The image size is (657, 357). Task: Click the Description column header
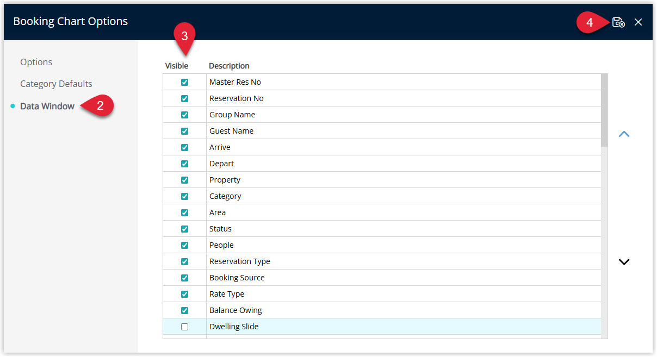tap(229, 66)
